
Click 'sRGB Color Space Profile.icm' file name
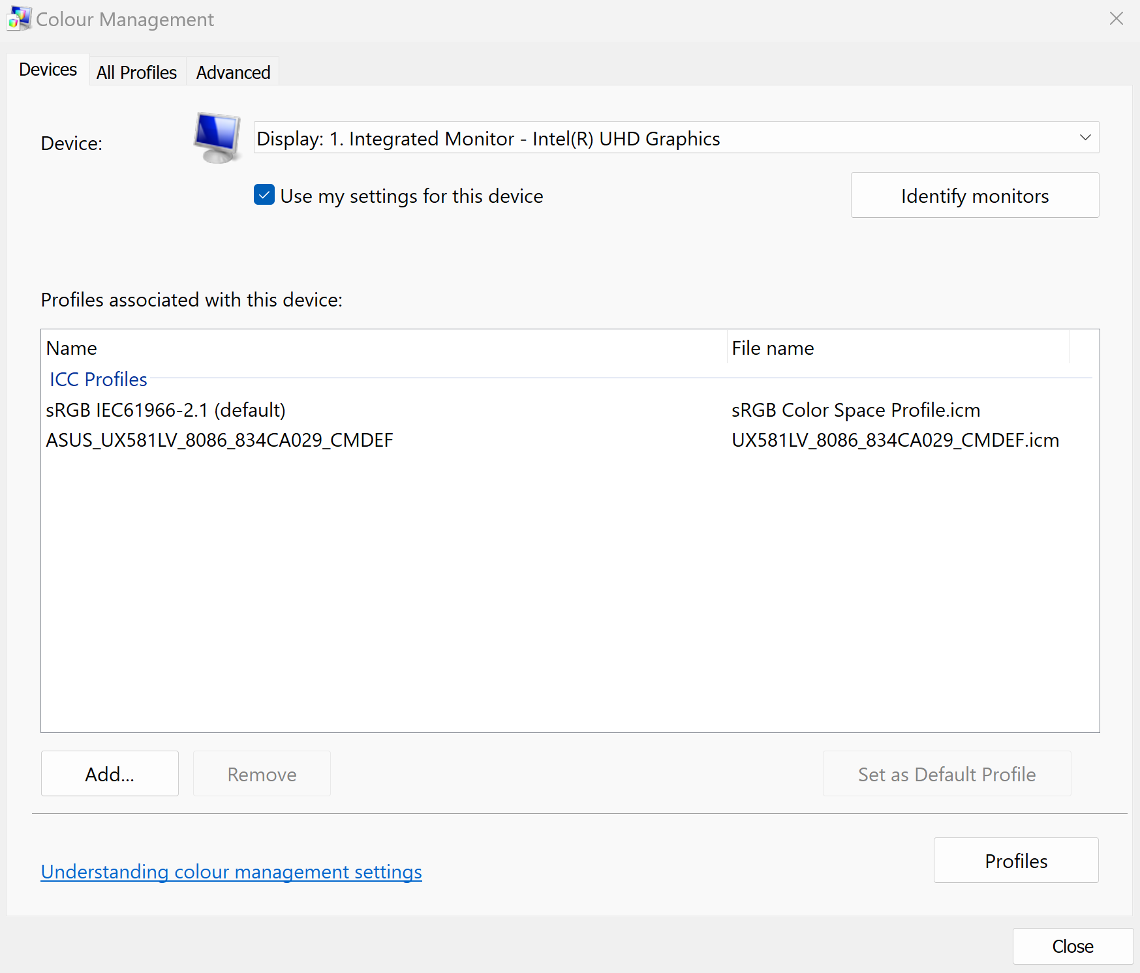(x=856, y=410)
